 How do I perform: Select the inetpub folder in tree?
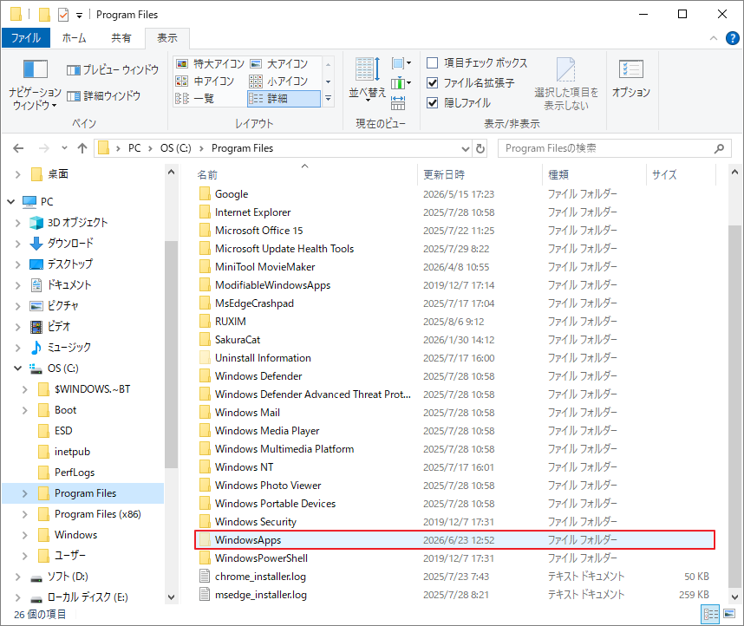coord(72,452)
